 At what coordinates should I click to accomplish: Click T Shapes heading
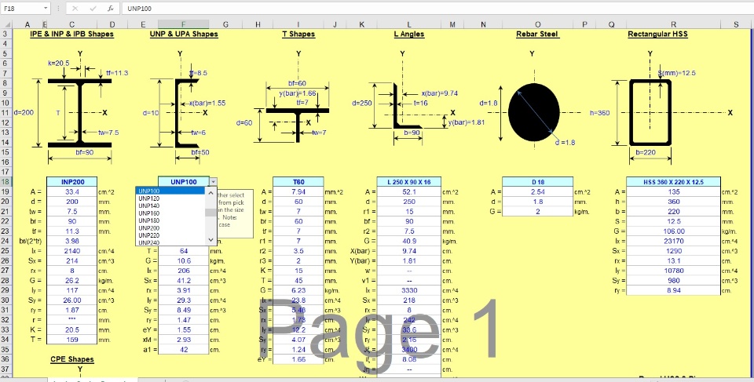point(298,34)
